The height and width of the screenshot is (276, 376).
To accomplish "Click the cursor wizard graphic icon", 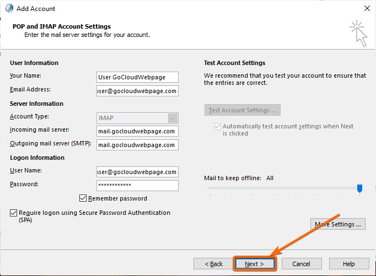I will click(358, 33).
